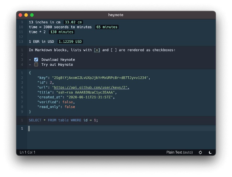Screen dimensions: 232x177
Task: Toggle auto-format icon in status bar
Action: point(200,152)
